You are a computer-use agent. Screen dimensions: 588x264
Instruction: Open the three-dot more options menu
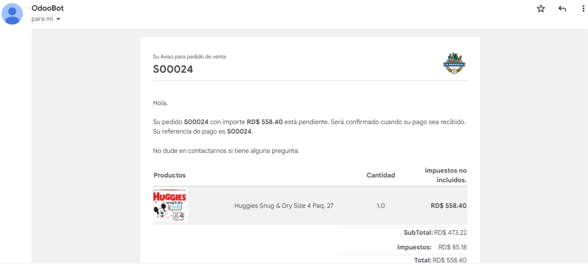point(583,9)
